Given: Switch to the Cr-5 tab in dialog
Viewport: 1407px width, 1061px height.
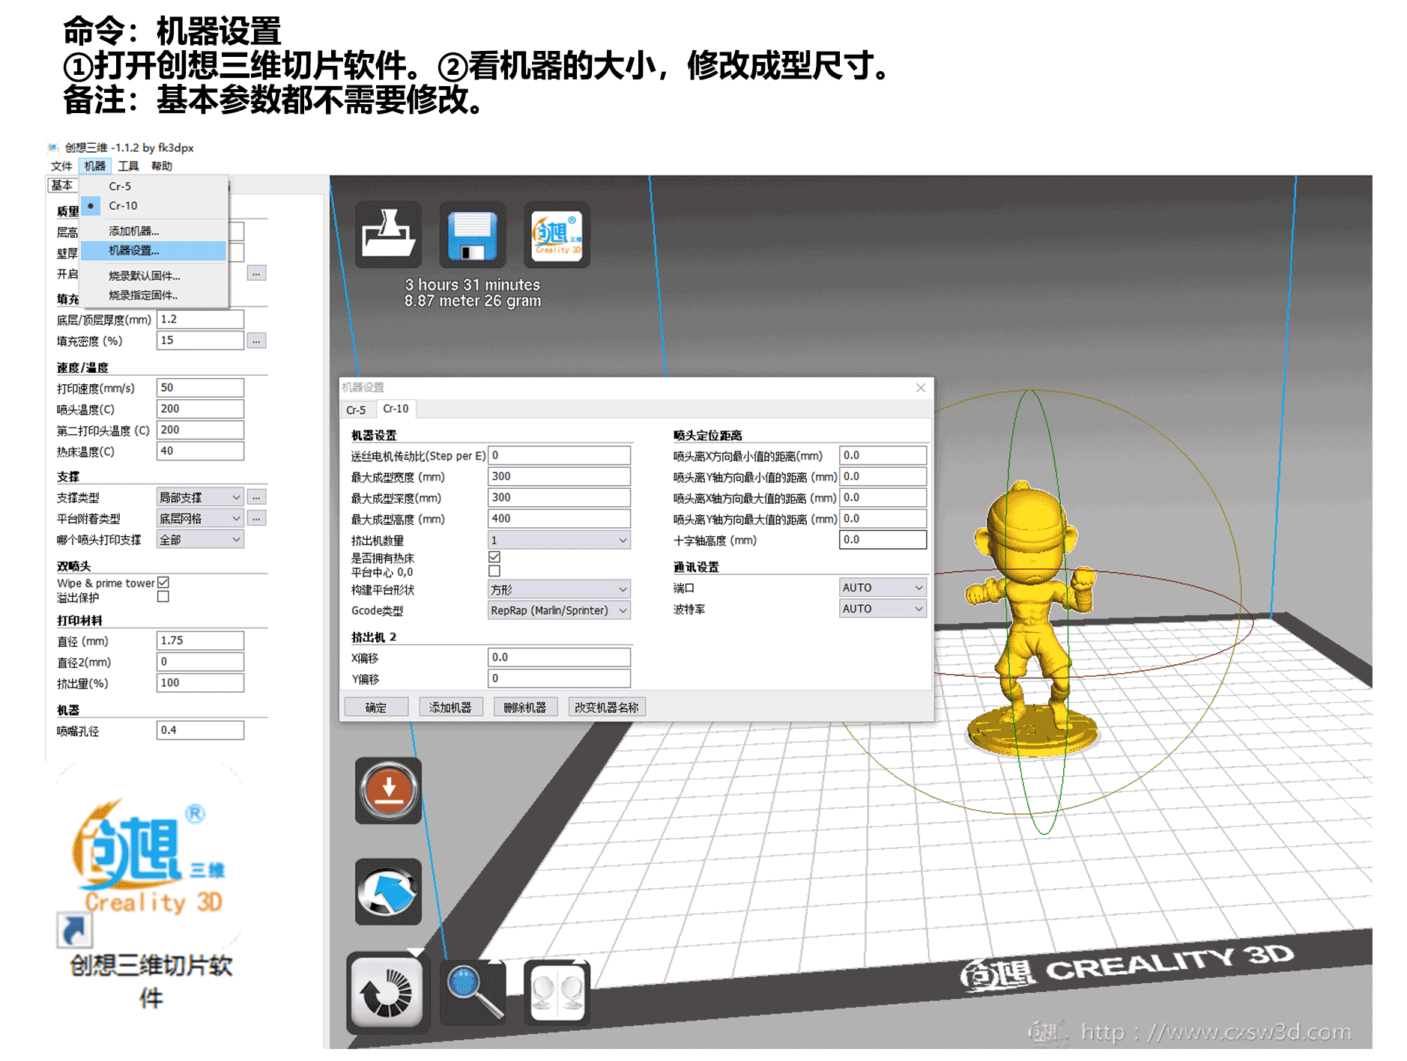Looking at the screenshot, I should pos(356,410).
